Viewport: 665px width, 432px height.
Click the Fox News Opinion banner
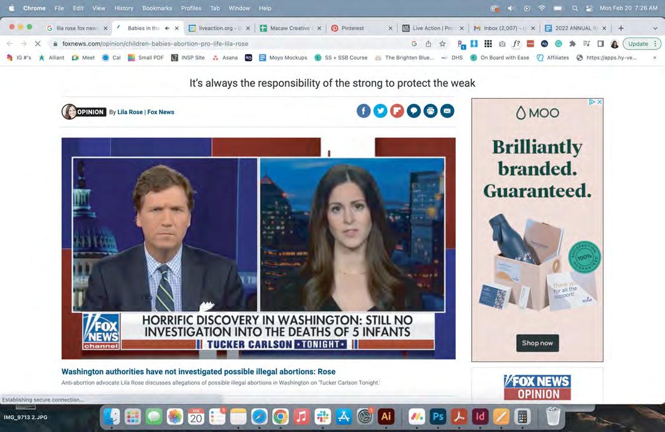[538, 387]
